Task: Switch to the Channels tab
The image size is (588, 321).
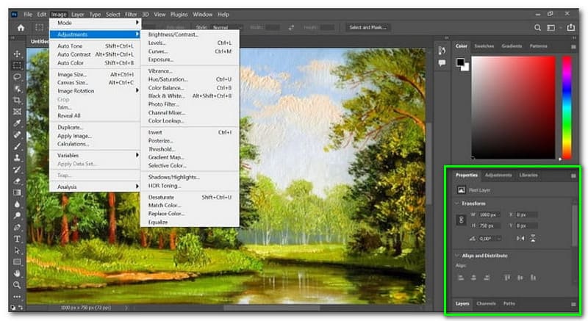Action: pos(486,303)
